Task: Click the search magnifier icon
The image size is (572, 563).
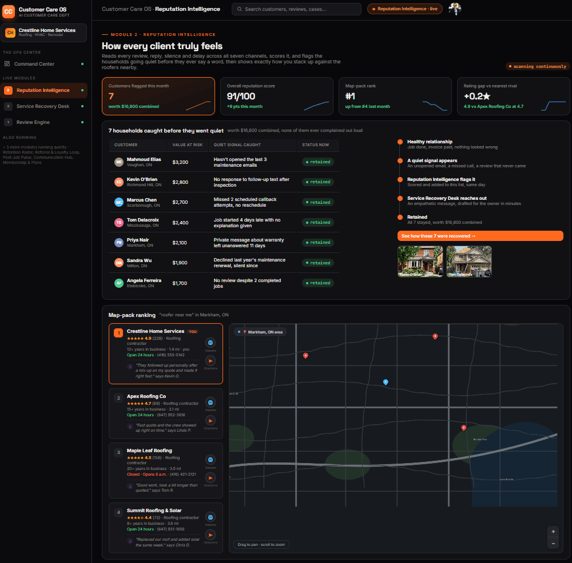Action: [239, 9]
